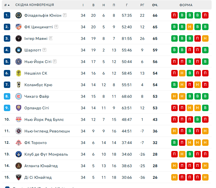Open the ФК Торонто team page

(35, 143)
